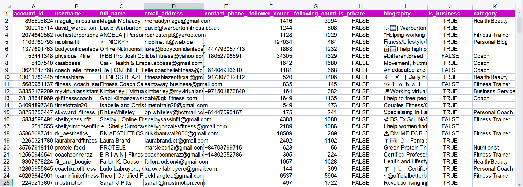Select username cell mostmotion
Screen dimensions: 523x187
(76, 183)
